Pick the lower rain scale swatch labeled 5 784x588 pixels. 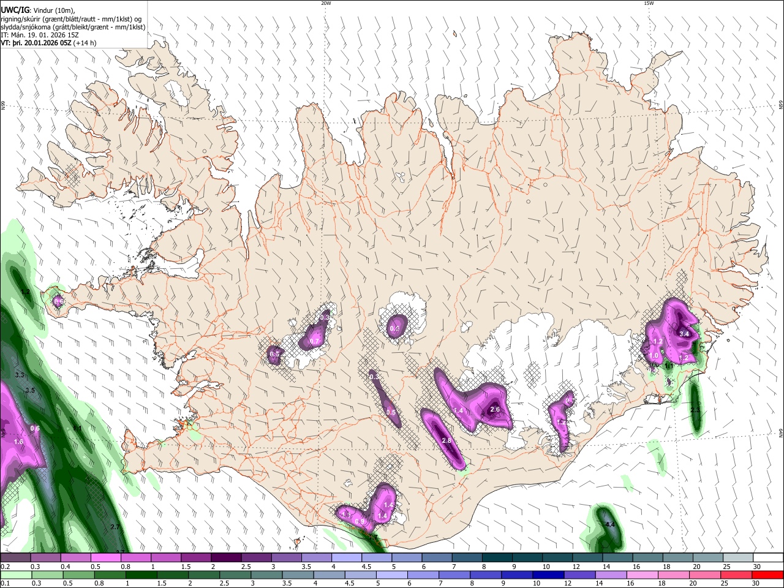click(392, 575)
